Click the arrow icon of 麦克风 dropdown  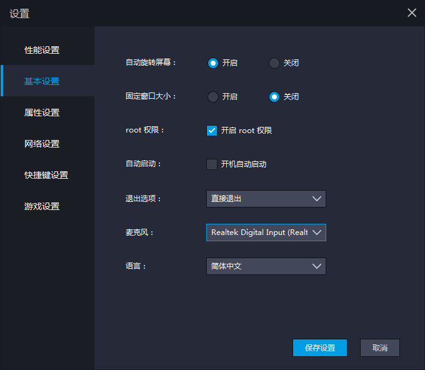click(x=317, y=232)
